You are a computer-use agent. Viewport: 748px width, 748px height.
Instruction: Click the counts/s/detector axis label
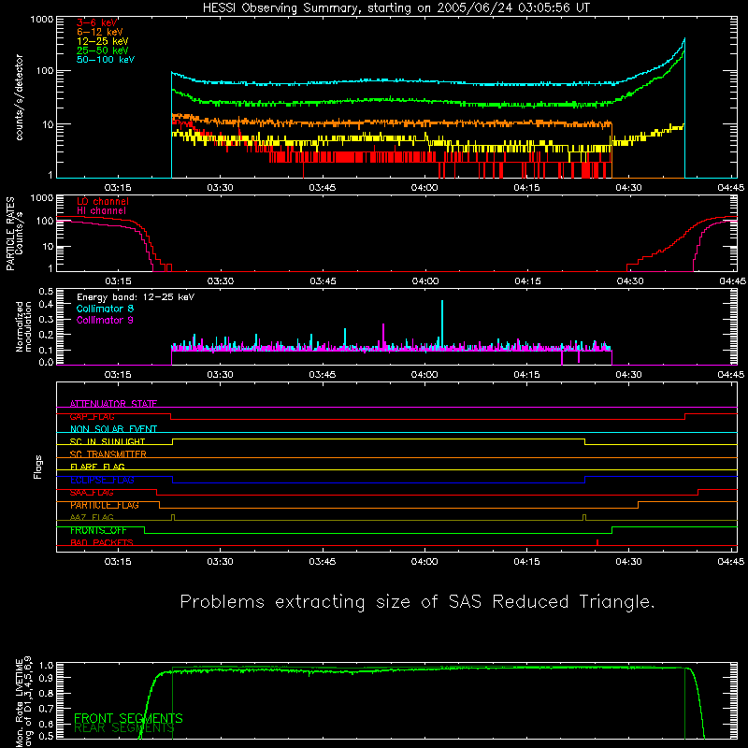[x=19, y=97]
